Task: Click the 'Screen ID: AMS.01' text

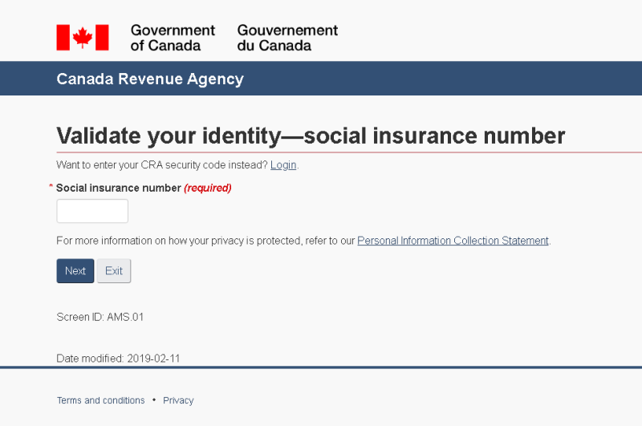Action: tap(100, 317)
